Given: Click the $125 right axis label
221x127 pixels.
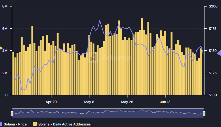Looking at the screenshot, I should (213, 73).
